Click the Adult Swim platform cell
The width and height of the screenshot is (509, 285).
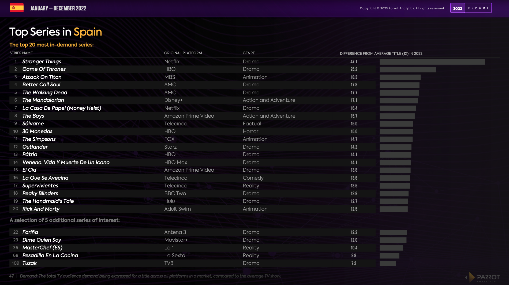[178, 209]
